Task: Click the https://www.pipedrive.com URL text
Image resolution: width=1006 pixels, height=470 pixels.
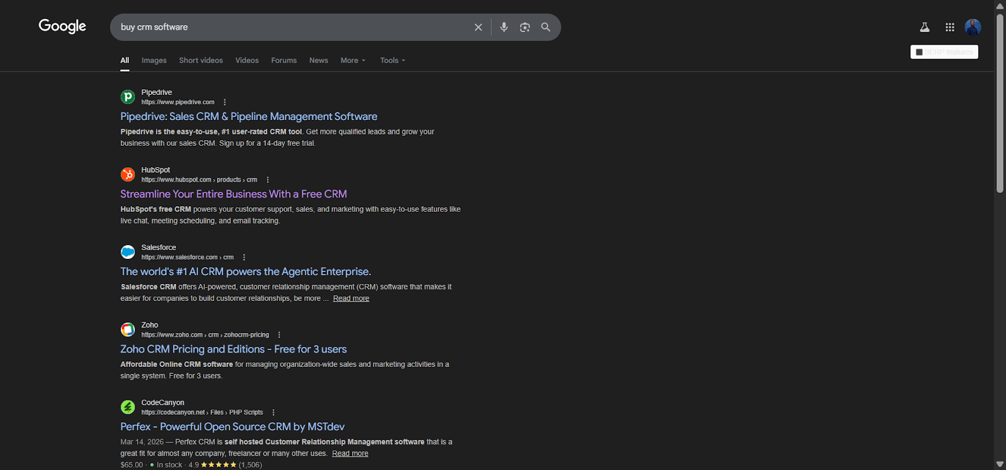Action: 178,102
